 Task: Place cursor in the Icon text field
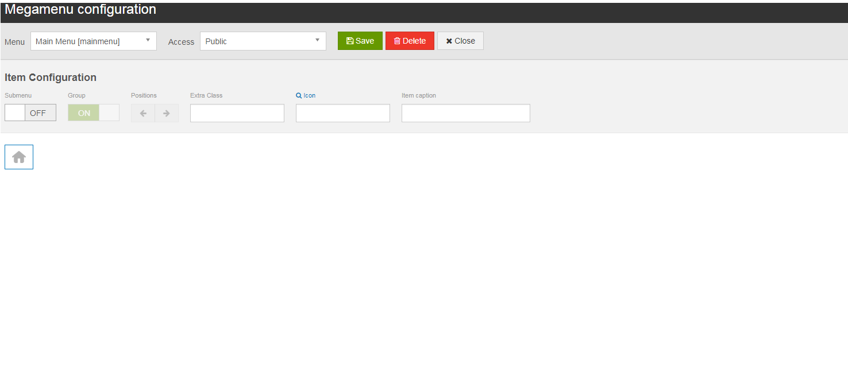(342, 113)
